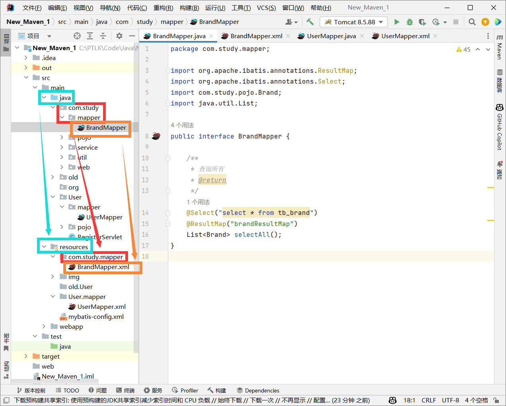Screen dimensions: 506x406
Task: Toggle the Maven tool window
Action: [x=500, y=47]
